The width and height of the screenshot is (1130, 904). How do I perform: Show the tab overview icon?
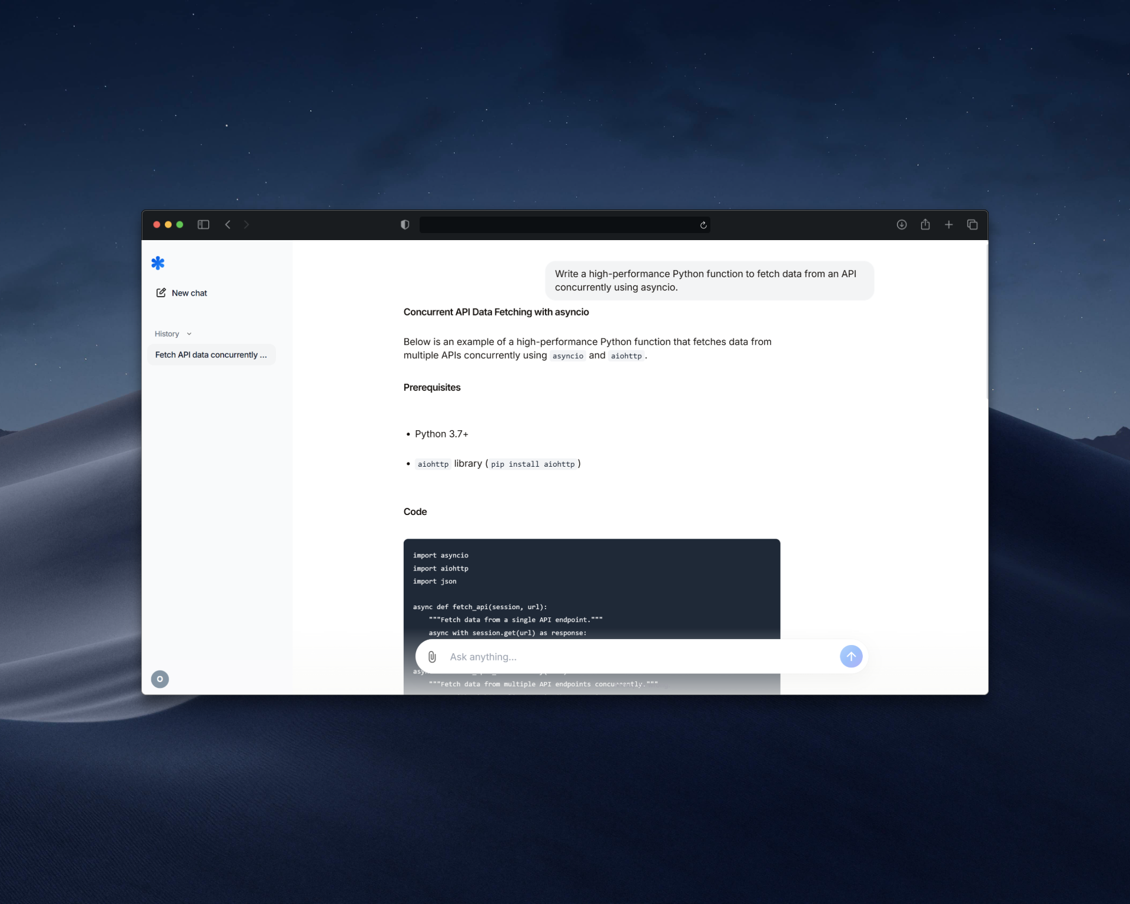coord(972,225)
